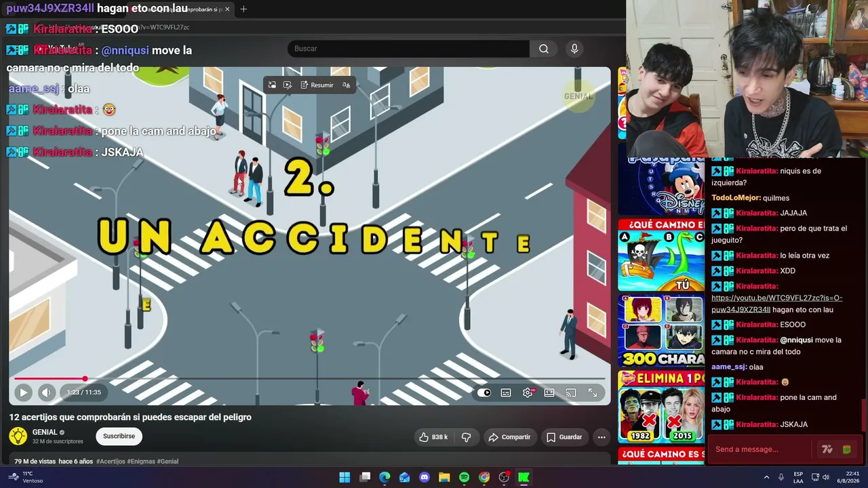Viewport: 868px width, 488px height.
Task: Click the #Genial hashtag
Action: pos(167,462)
